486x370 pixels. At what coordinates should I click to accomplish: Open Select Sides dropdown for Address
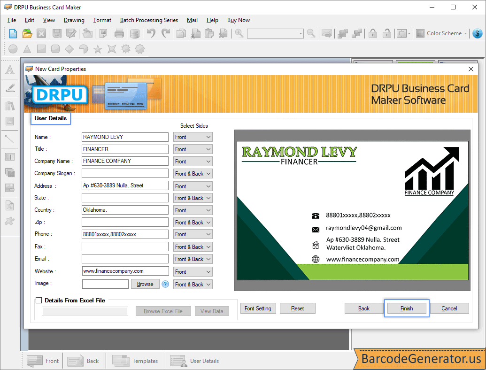coord(193,186)
